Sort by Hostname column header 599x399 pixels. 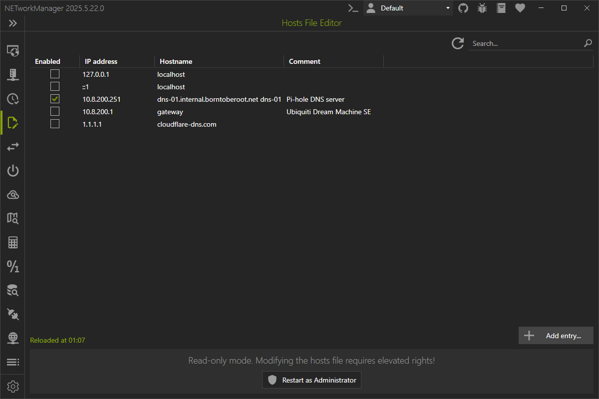click(x=176, y=61)
